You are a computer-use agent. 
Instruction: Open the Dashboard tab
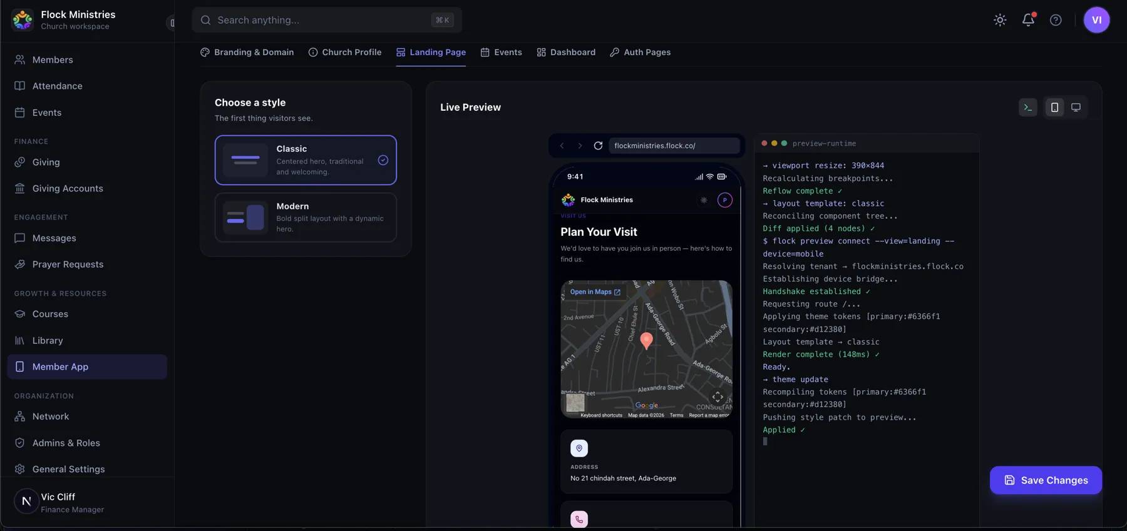(x=566, y=53)
